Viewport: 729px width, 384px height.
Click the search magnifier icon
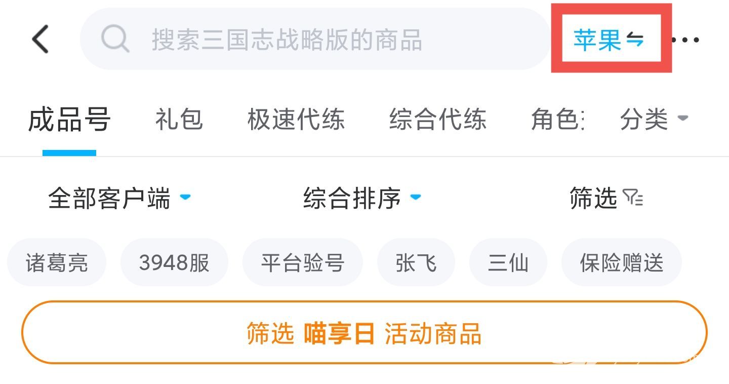(x=115, y=39)
